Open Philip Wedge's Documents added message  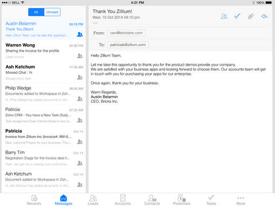tap(44, 93)
